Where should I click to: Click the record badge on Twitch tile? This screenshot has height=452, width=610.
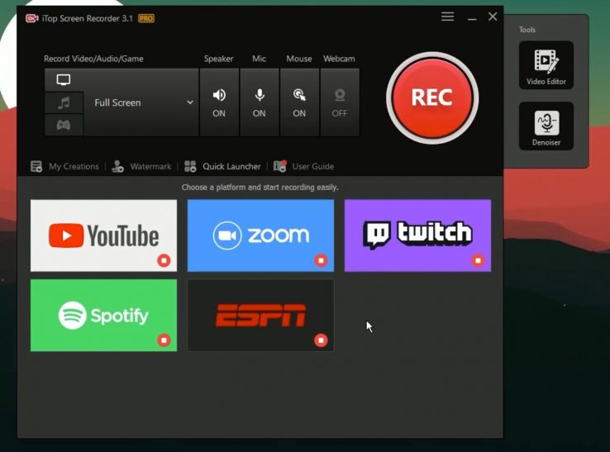coord(478,260)
